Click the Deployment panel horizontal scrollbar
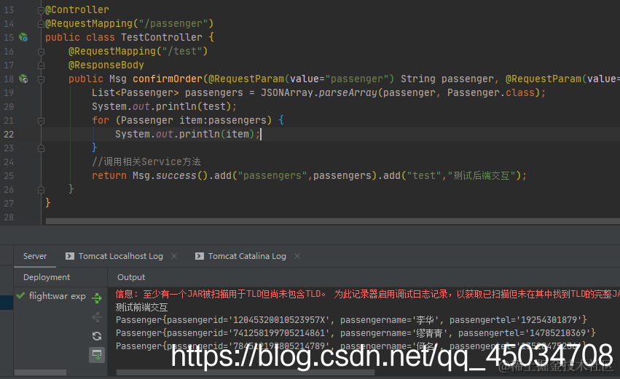Viewport: 620px width, 379px height. (x=40, y=372)
